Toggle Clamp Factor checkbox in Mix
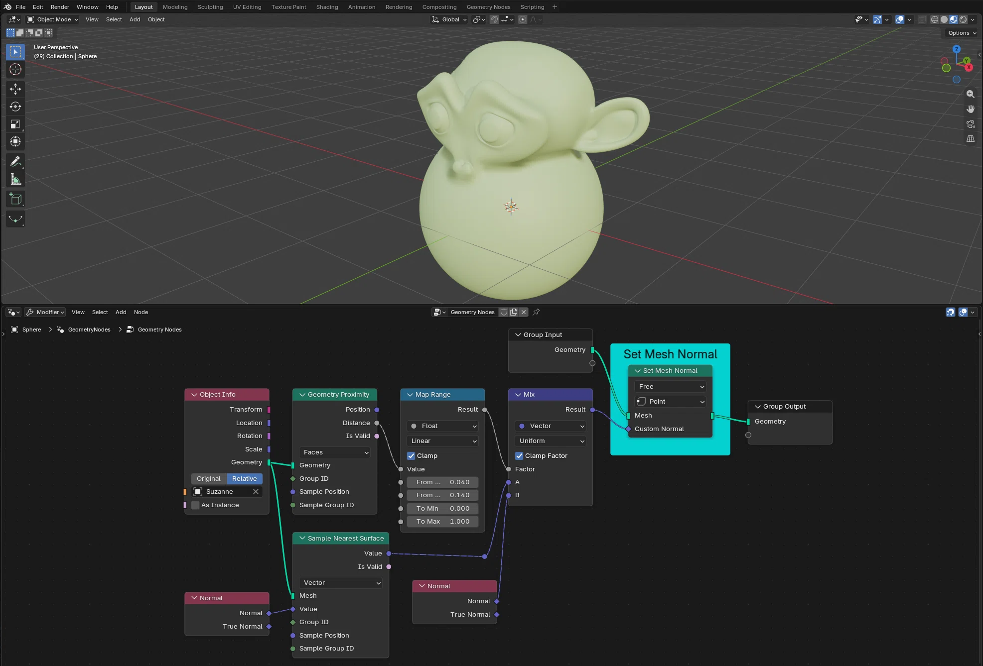The width and height of the screenshot is (983, 666). pyautogui.click(x=519, y=456)
